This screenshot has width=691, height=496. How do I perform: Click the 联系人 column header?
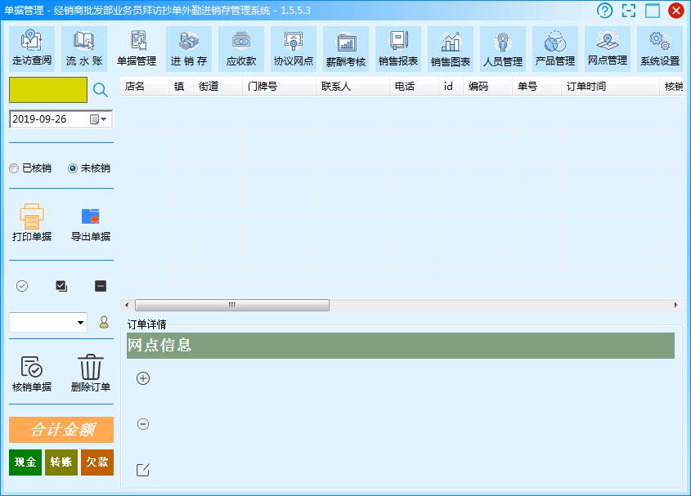(x=353, y=87)
